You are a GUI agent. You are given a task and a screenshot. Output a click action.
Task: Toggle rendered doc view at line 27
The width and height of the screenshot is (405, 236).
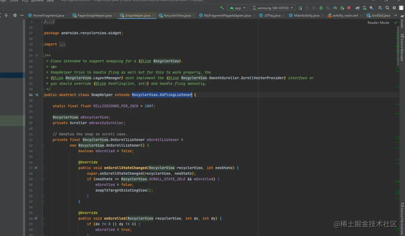(x=36, y=55)
